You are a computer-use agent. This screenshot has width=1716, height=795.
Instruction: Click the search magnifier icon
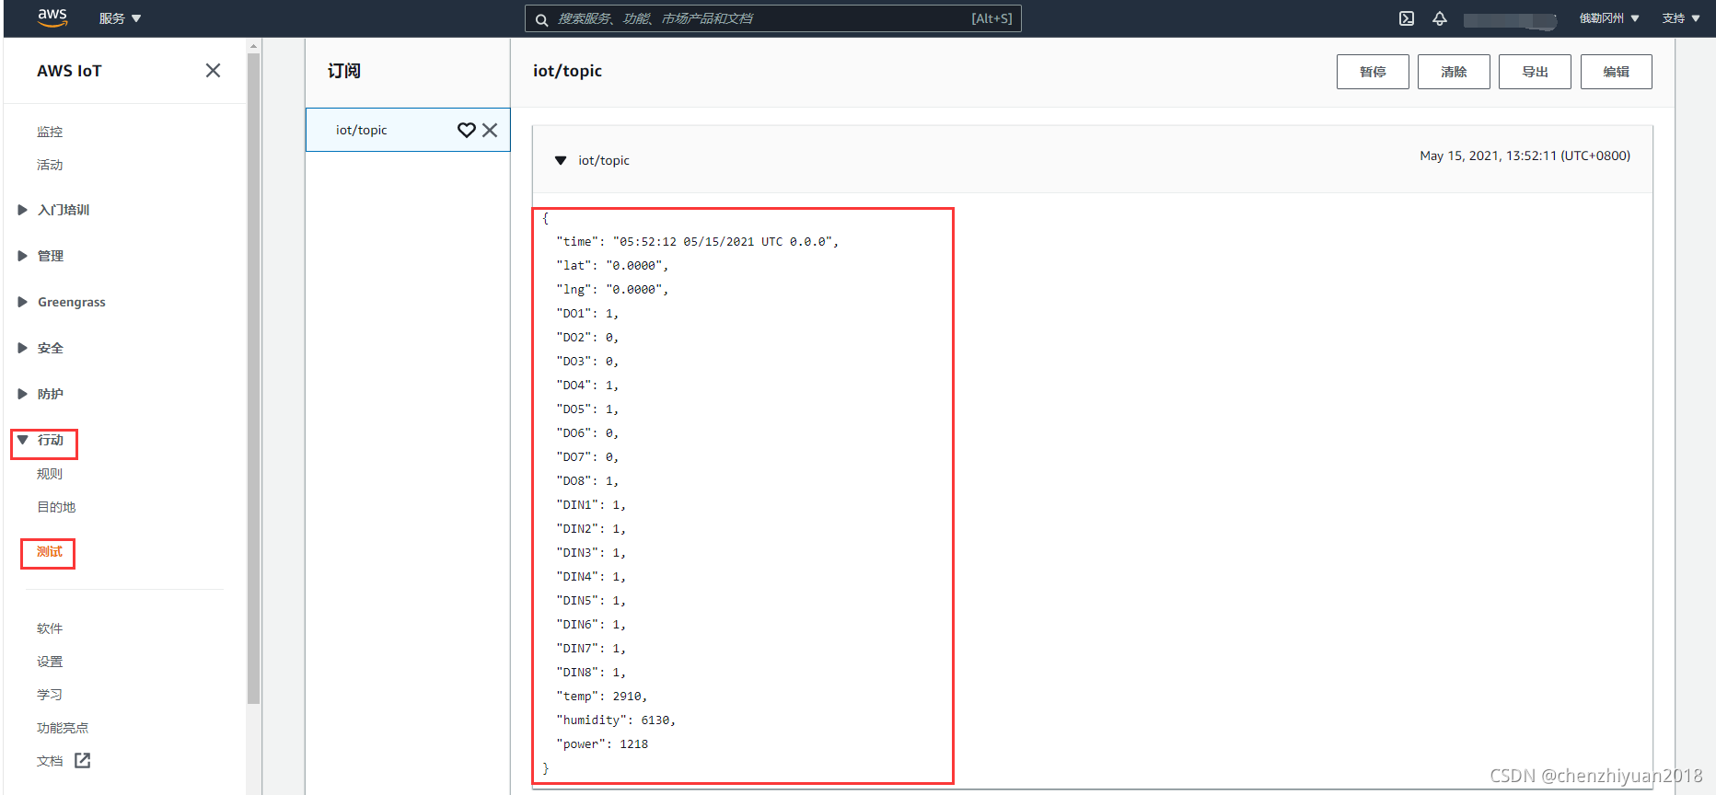(542, 19)
